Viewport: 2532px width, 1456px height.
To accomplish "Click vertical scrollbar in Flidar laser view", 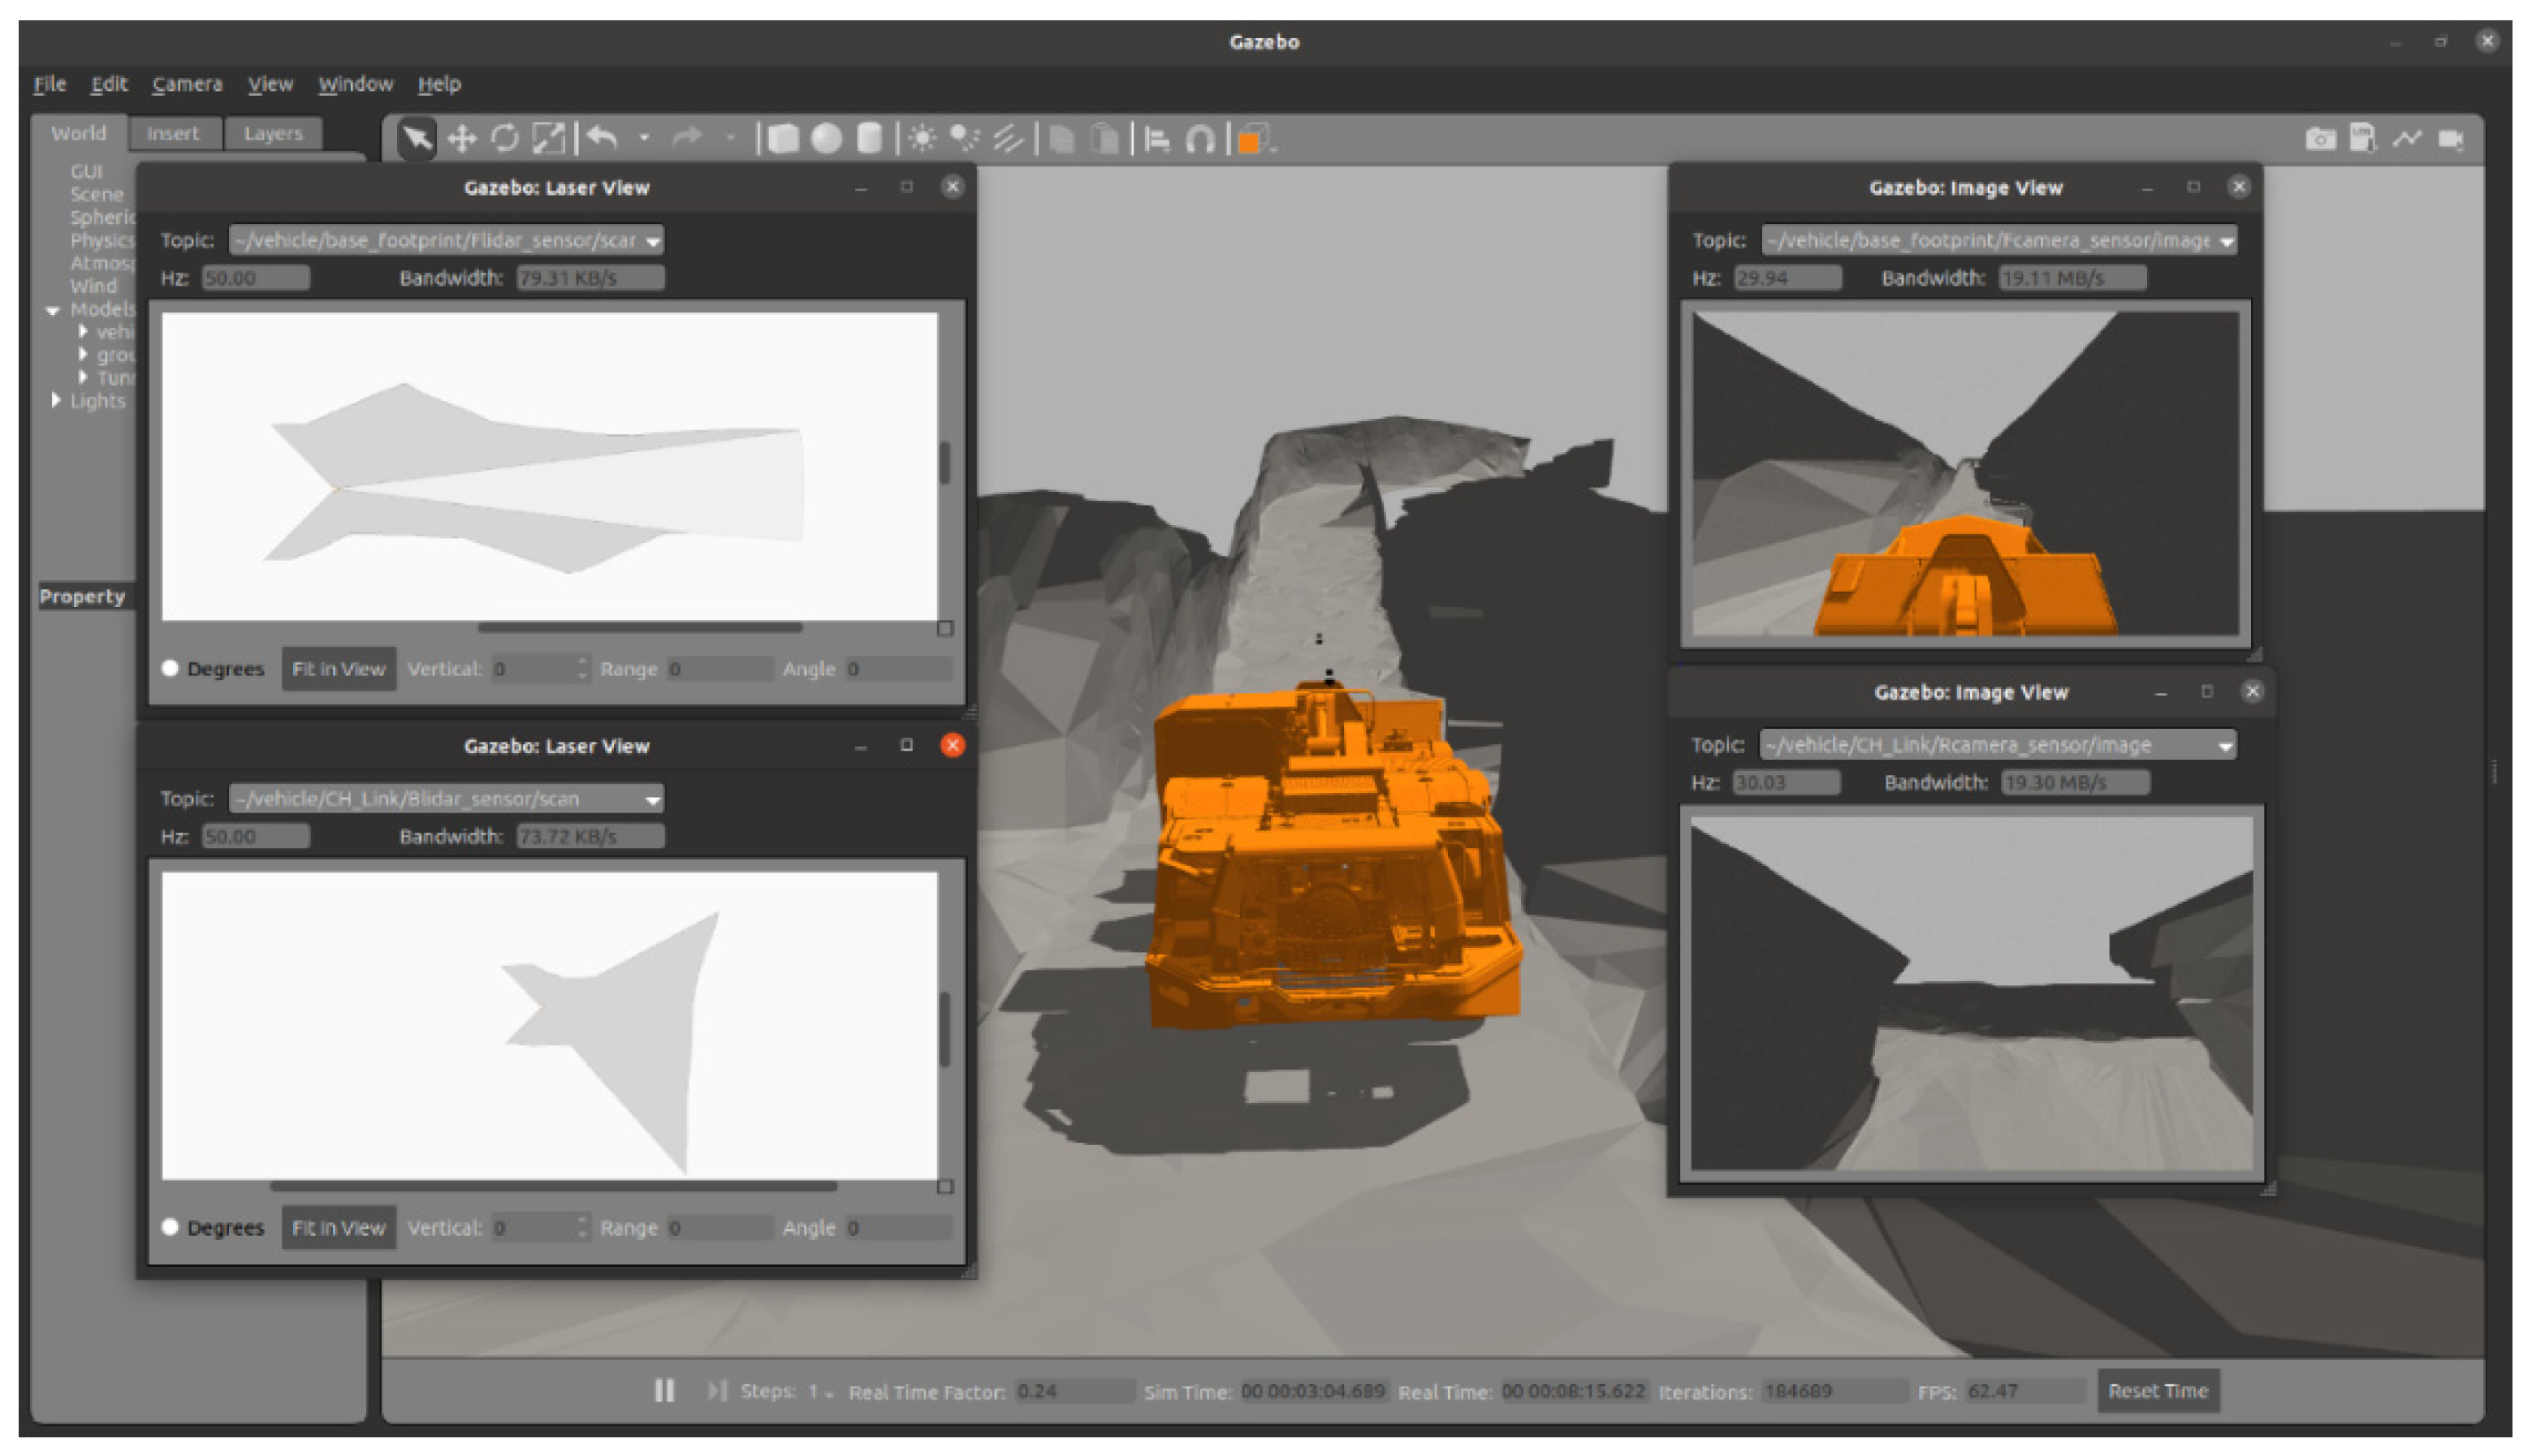I will [944, 462].
